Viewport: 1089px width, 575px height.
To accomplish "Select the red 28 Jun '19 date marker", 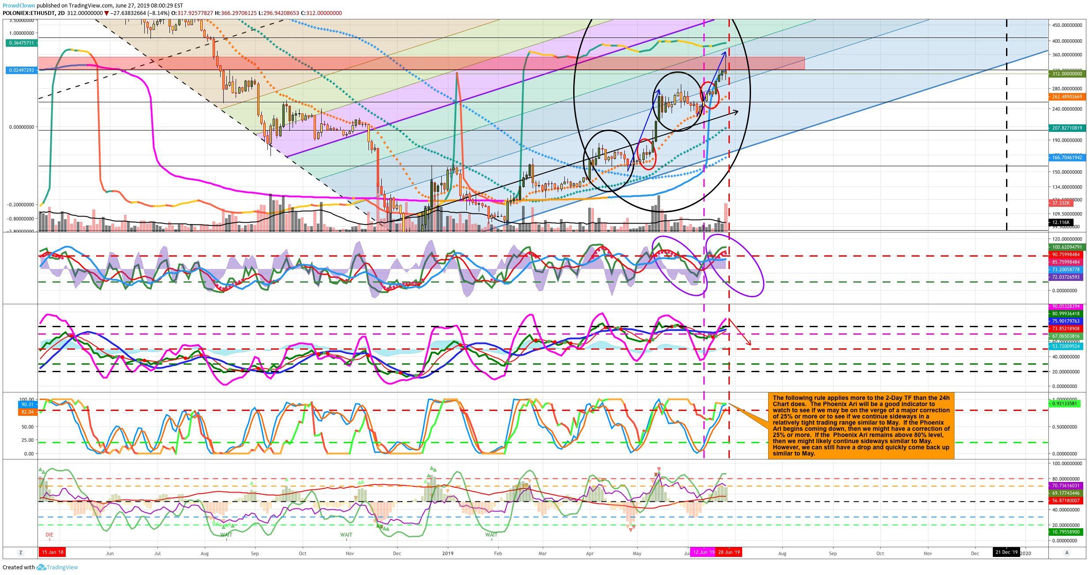I will [x=729, y=552].
